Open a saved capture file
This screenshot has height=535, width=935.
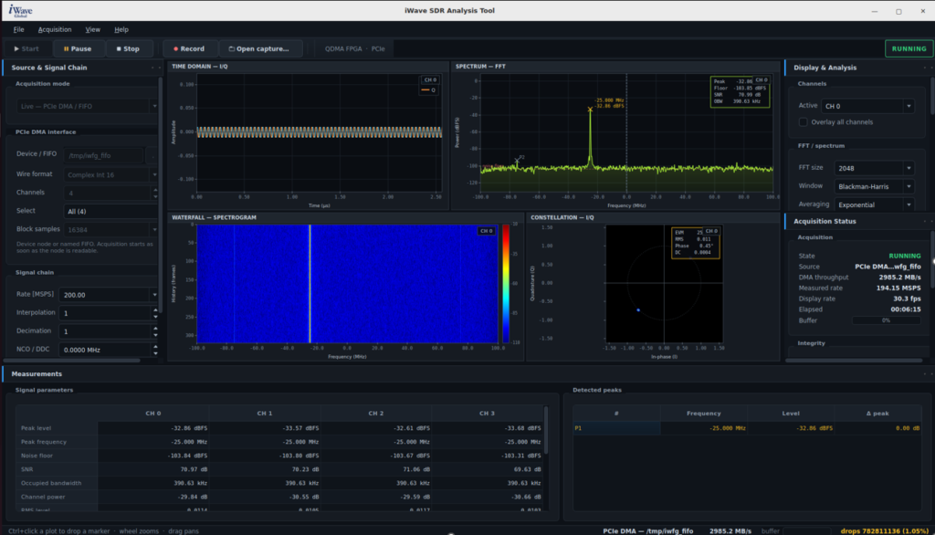click(259, 49)
